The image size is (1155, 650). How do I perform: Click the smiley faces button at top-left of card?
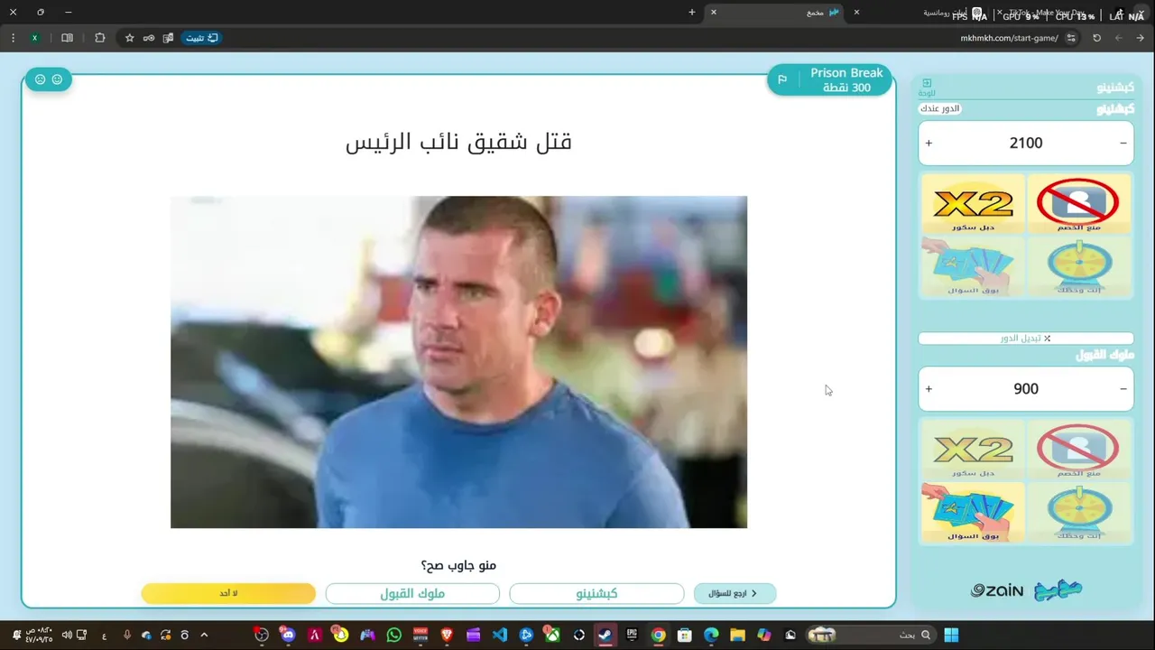(x=49, y=79)
